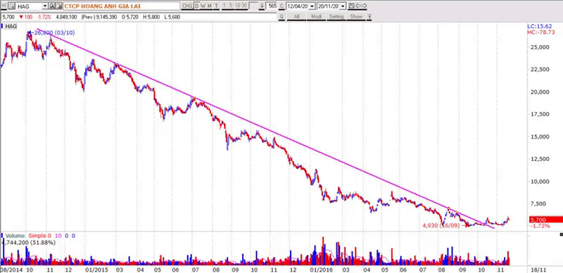
Task: Click the Volume indicator label
Action: 15,236
